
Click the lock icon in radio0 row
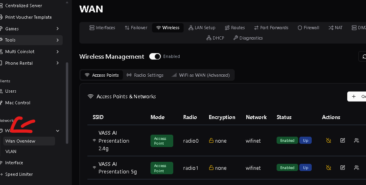(211, 140)
